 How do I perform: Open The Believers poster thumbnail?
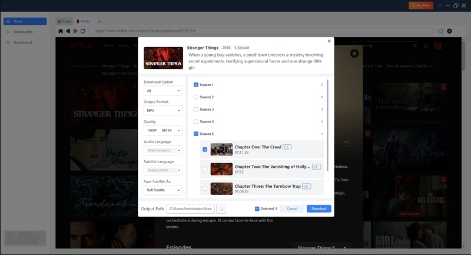tap(410, 196)
